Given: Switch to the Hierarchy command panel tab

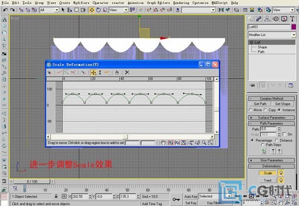Looking at the screenshot, I should coord(267,19).
